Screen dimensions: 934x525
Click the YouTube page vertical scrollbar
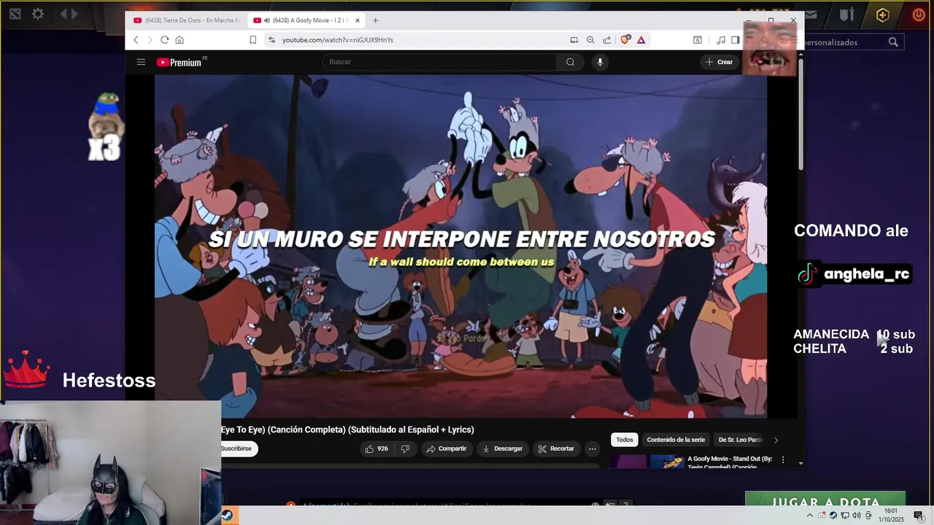click(x=800, y=114)
